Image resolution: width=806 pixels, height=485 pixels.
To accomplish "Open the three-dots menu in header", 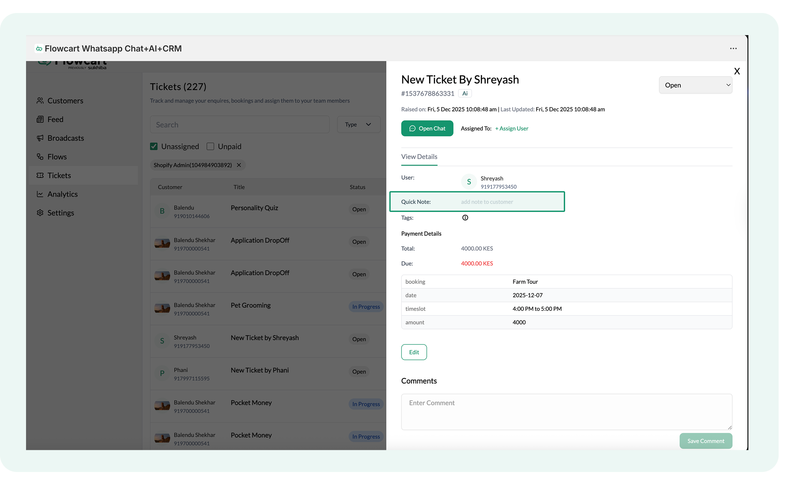I will [733, 48].
